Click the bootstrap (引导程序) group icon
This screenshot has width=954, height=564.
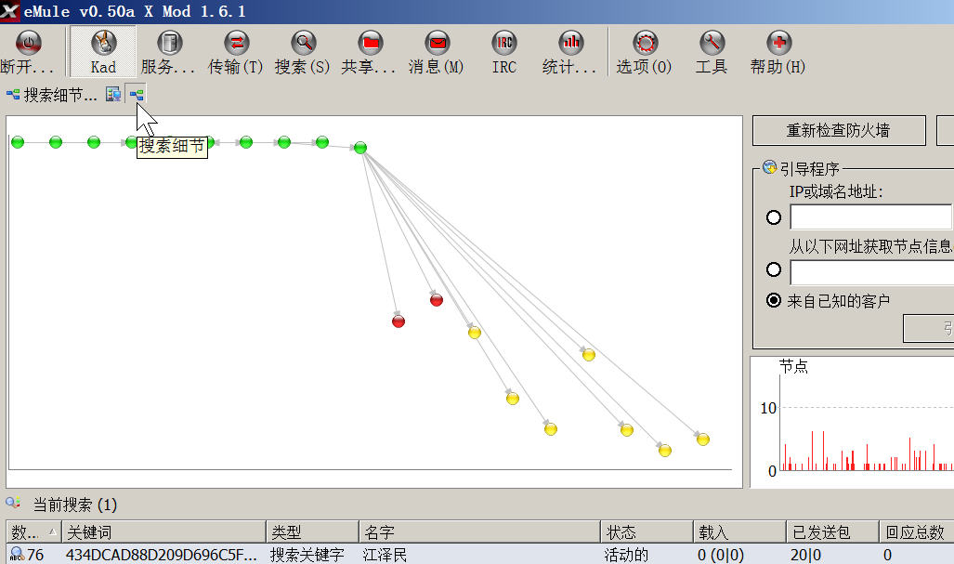[770, 167]
